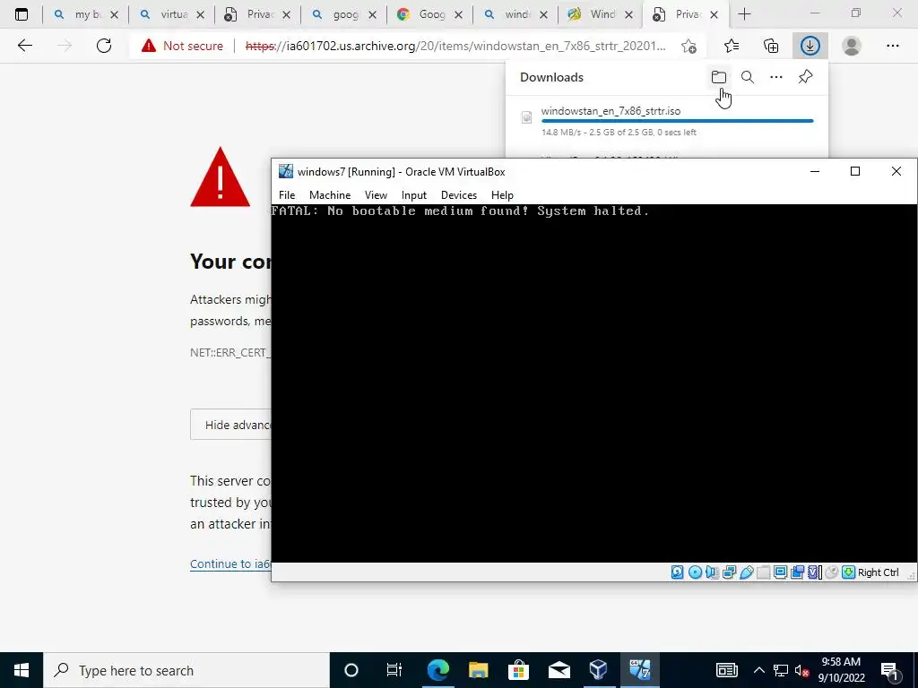The width and height of the screenshot is (918, 688).
Task: Click the 'Not secure' site info badge
Action: 183,46
